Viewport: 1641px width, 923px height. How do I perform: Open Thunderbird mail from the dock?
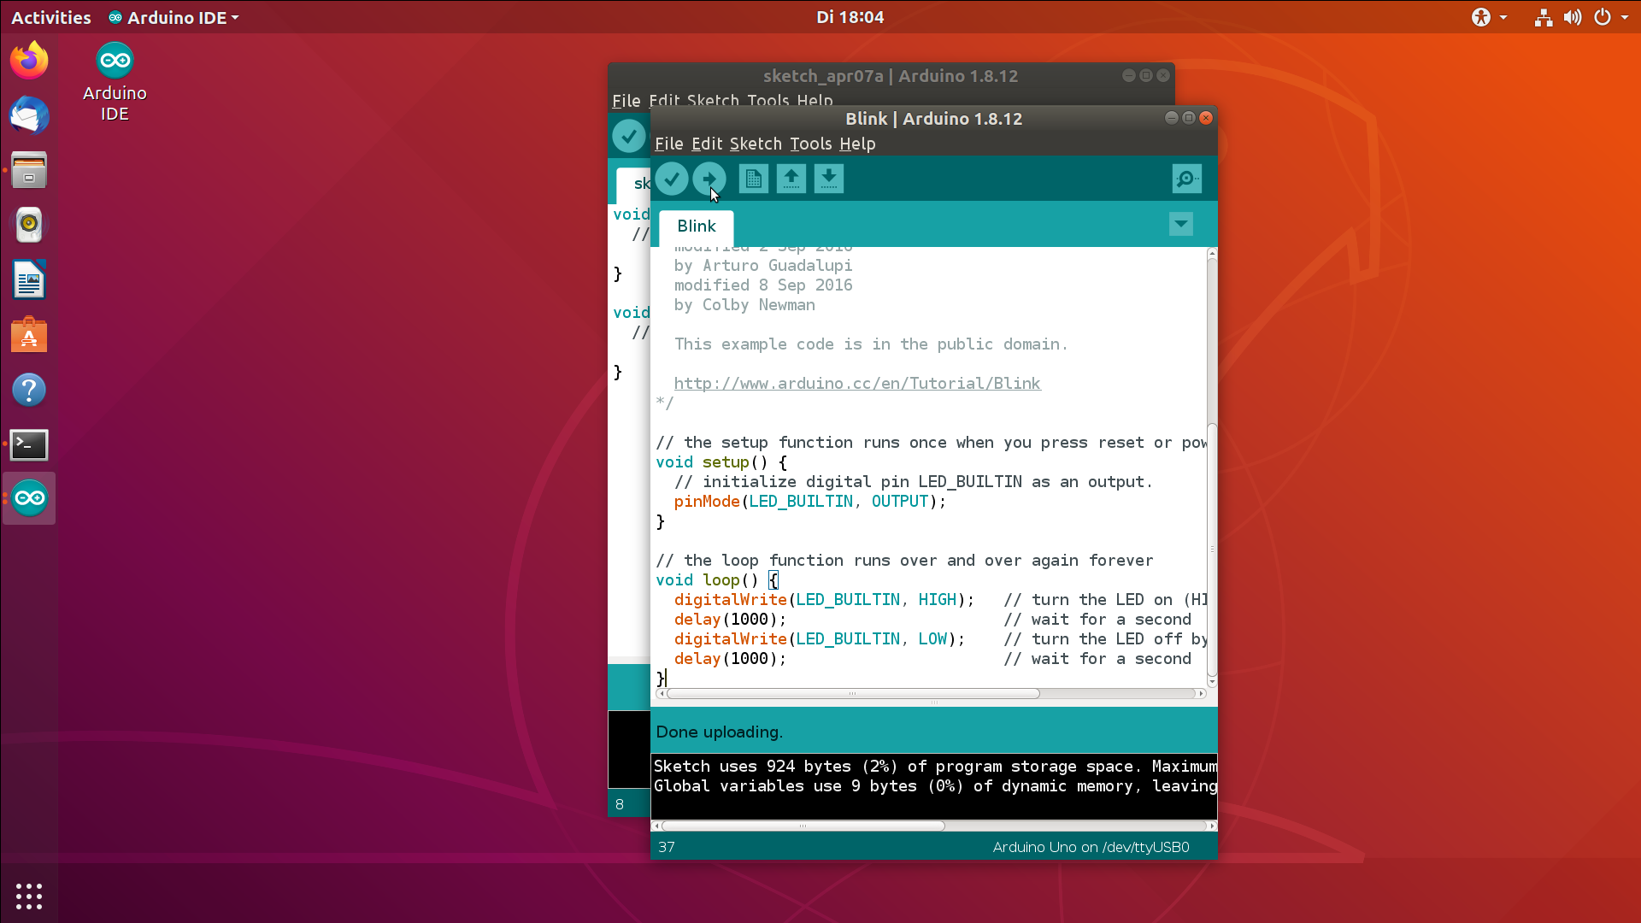pos(29,115)
